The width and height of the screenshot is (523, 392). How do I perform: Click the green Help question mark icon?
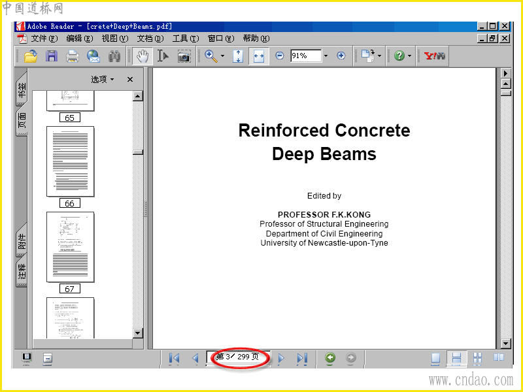click(x=399, y=56)
